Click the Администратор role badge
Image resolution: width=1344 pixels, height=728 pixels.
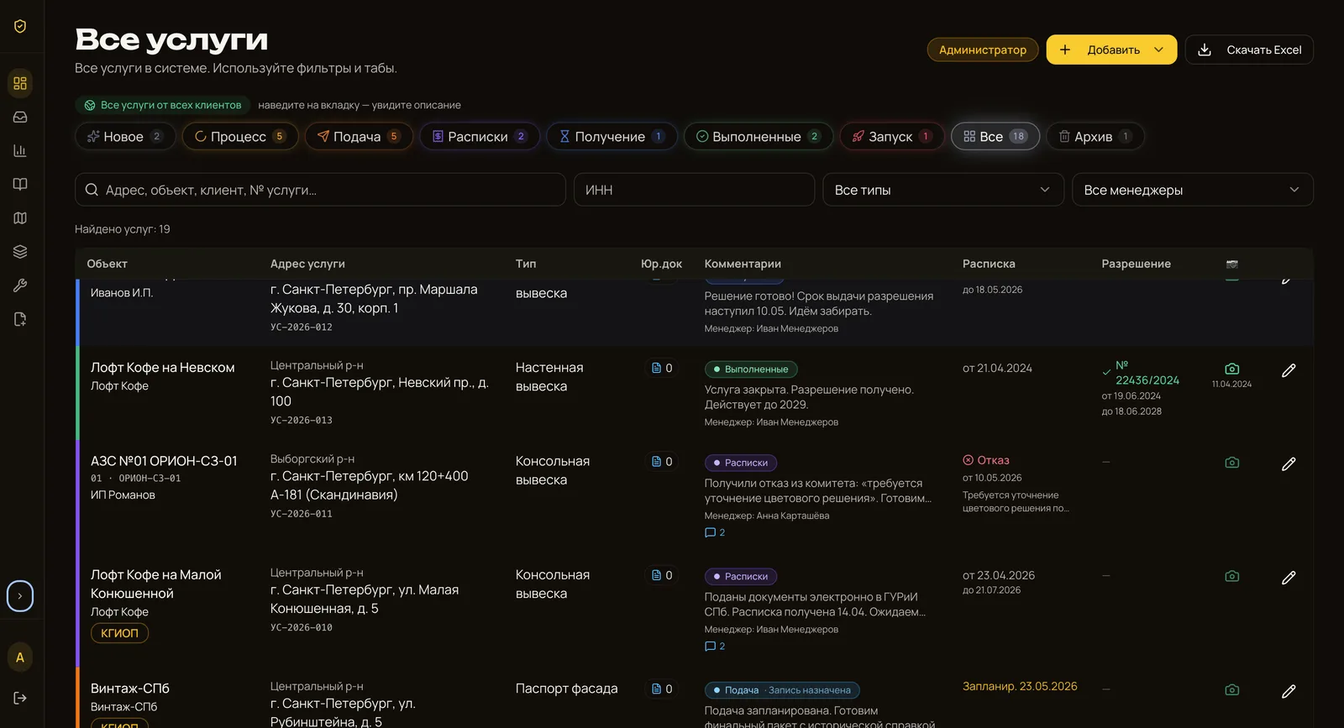[x=983, y=50]
